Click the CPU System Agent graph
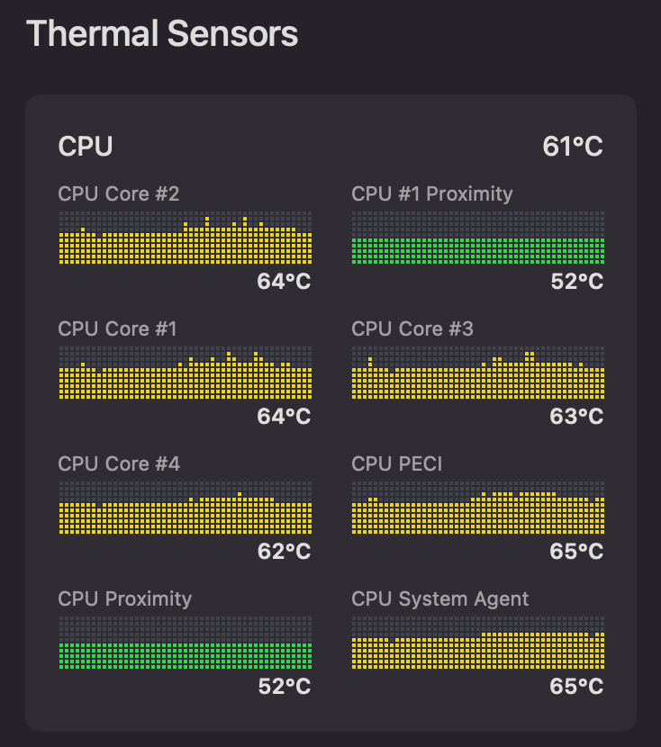Screen dimensions: 661x747 click(477, 646)
